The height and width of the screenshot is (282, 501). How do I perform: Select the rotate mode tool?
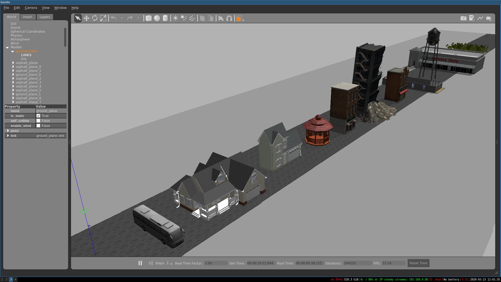[95, 18]
